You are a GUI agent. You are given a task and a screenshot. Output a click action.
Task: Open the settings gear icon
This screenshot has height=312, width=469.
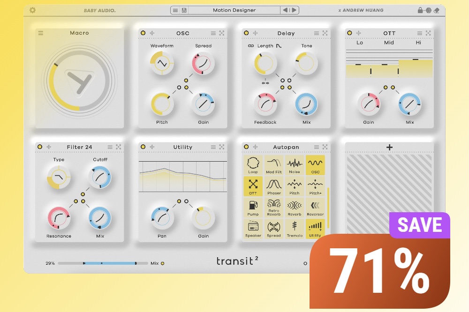pyautogui.click(x=33, y=10)
